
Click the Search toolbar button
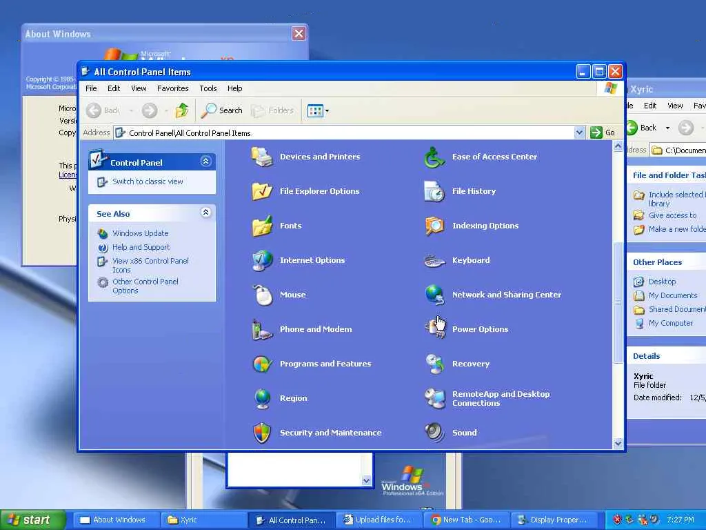[x=222, y=110]
